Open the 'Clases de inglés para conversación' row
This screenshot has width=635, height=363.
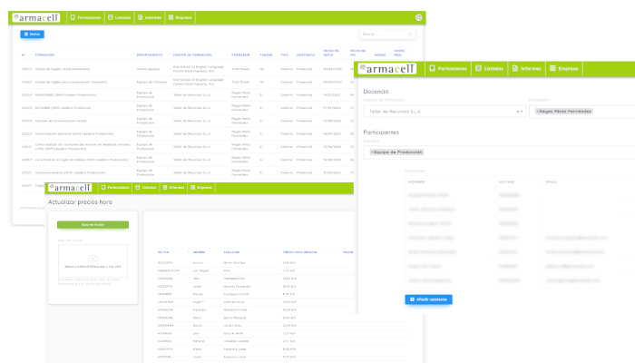tap(187, 82)
